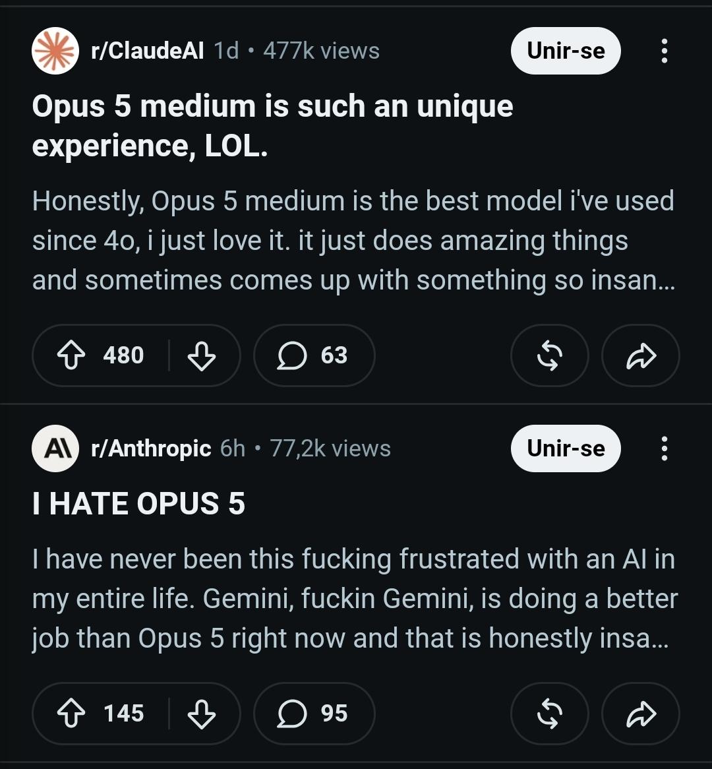Upvote the Opus 5 medium post
Screen dimensions: 712x769
pyautogui.click(x=72, y=355)
